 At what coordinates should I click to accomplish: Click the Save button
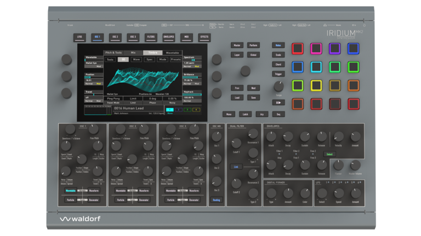253,98
